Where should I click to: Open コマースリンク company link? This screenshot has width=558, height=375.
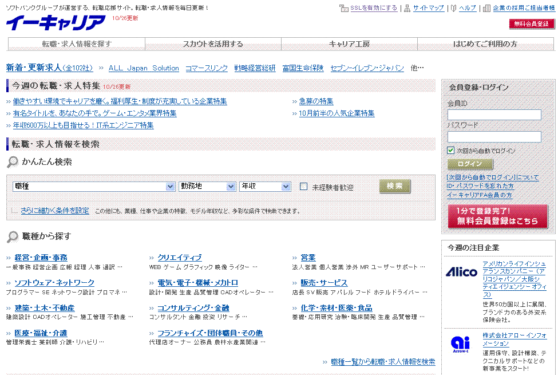(207, 68)
